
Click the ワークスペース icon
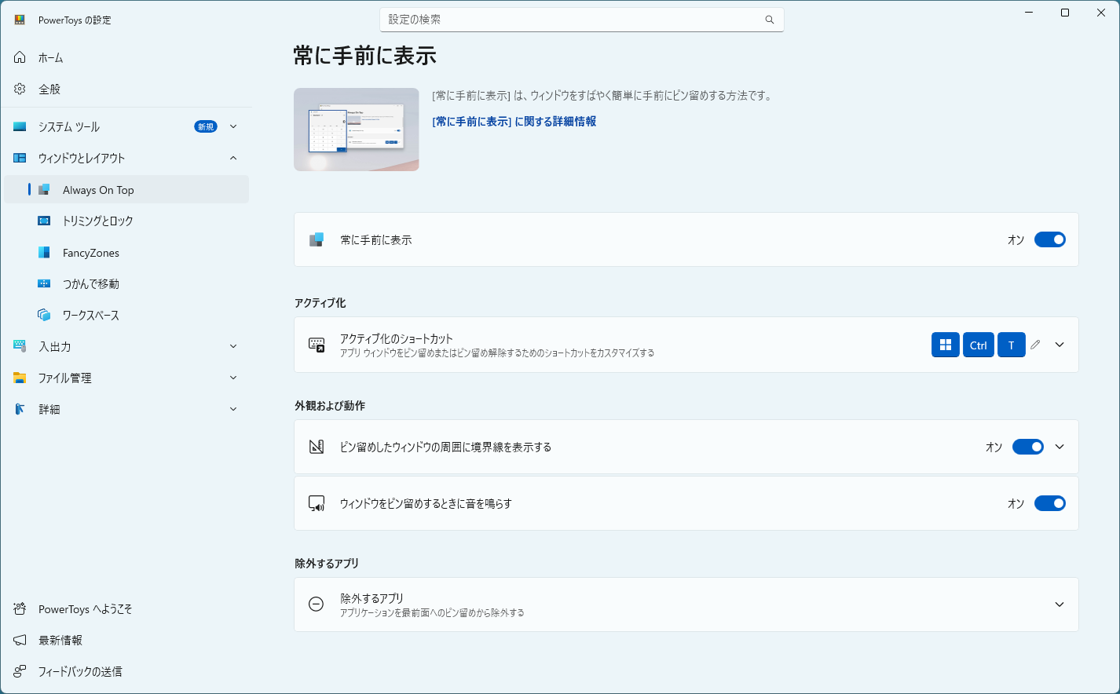[45, 315]
